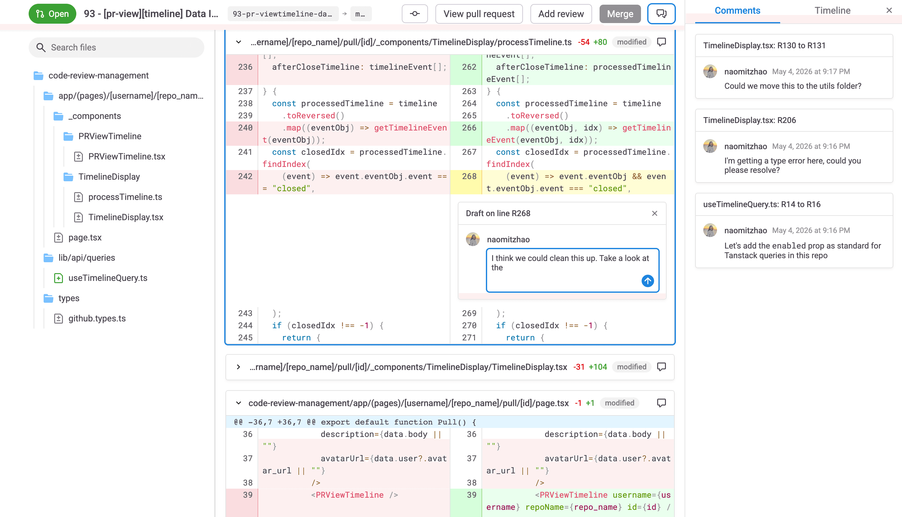Image resolution: width=902 pixels, height=517 pixels.
Task: Click the page.tsx file path header
Action: point(408,403)
